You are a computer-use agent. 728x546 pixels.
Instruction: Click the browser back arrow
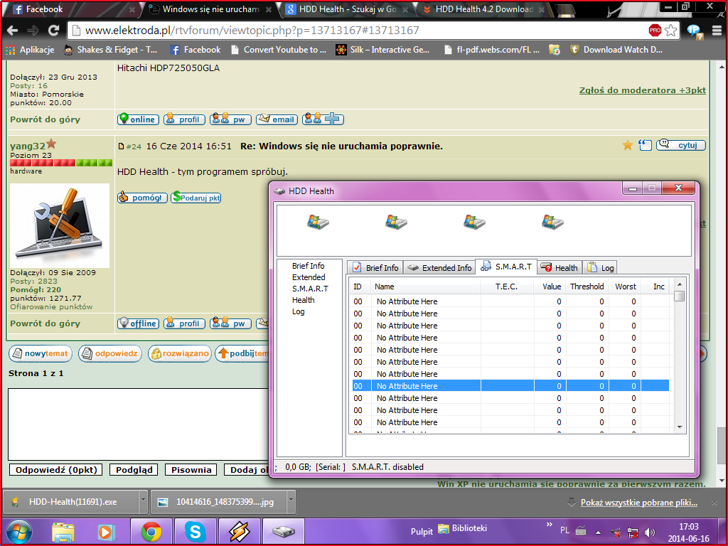click(x=13, y=31)
